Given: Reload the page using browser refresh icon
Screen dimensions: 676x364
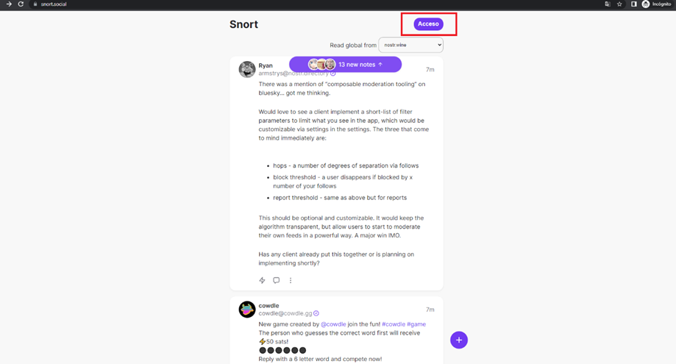Looking at the screenshot, I should pos(21,4).
